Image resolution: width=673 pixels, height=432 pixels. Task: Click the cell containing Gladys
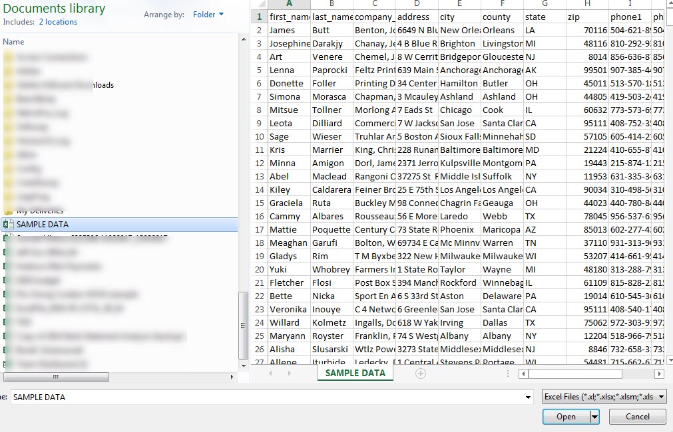coord(290,257)
